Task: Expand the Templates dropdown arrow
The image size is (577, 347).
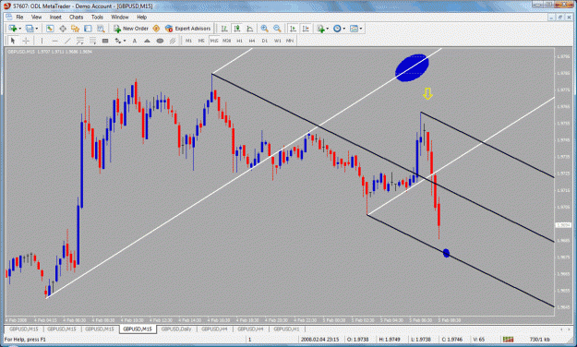Action: (x=361, y=29)
